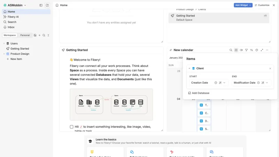Open the calendar entry starting with D

204,121
